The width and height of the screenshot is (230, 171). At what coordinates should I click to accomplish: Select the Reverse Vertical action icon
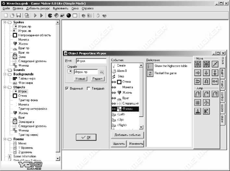tap(206, 81)
